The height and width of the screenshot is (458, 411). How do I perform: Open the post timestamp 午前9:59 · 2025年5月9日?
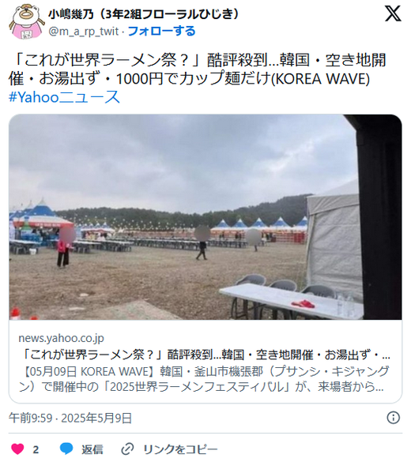[x=70, y=418]
